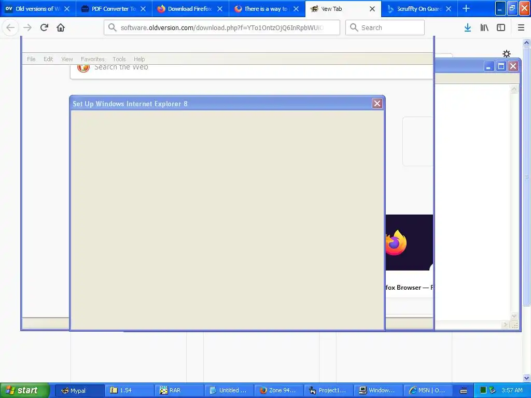Viewport: 531px width, 398px height.
Task: Click the browser forward arrow
Action: click(x=27, y=27)
